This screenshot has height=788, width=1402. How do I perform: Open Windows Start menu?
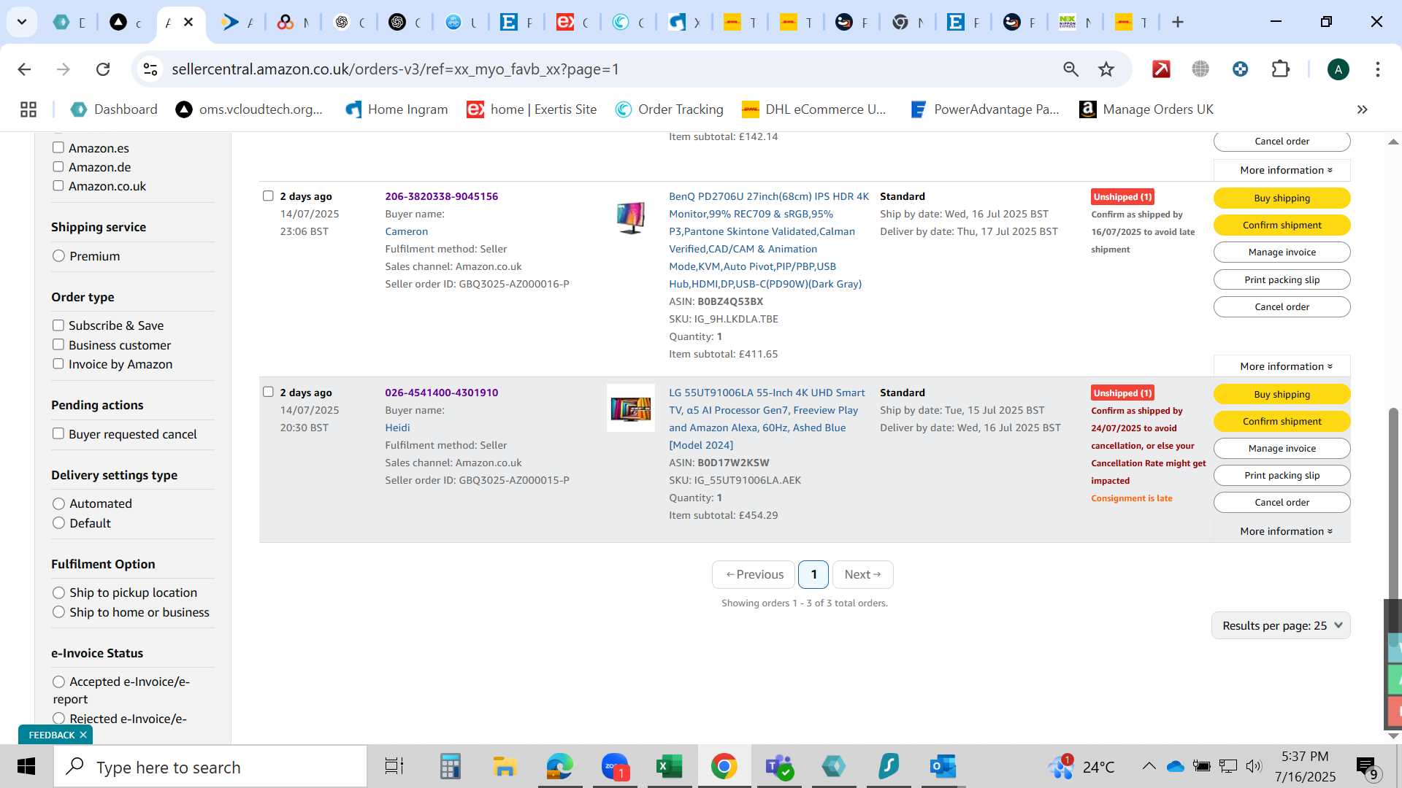click(26, 767)
